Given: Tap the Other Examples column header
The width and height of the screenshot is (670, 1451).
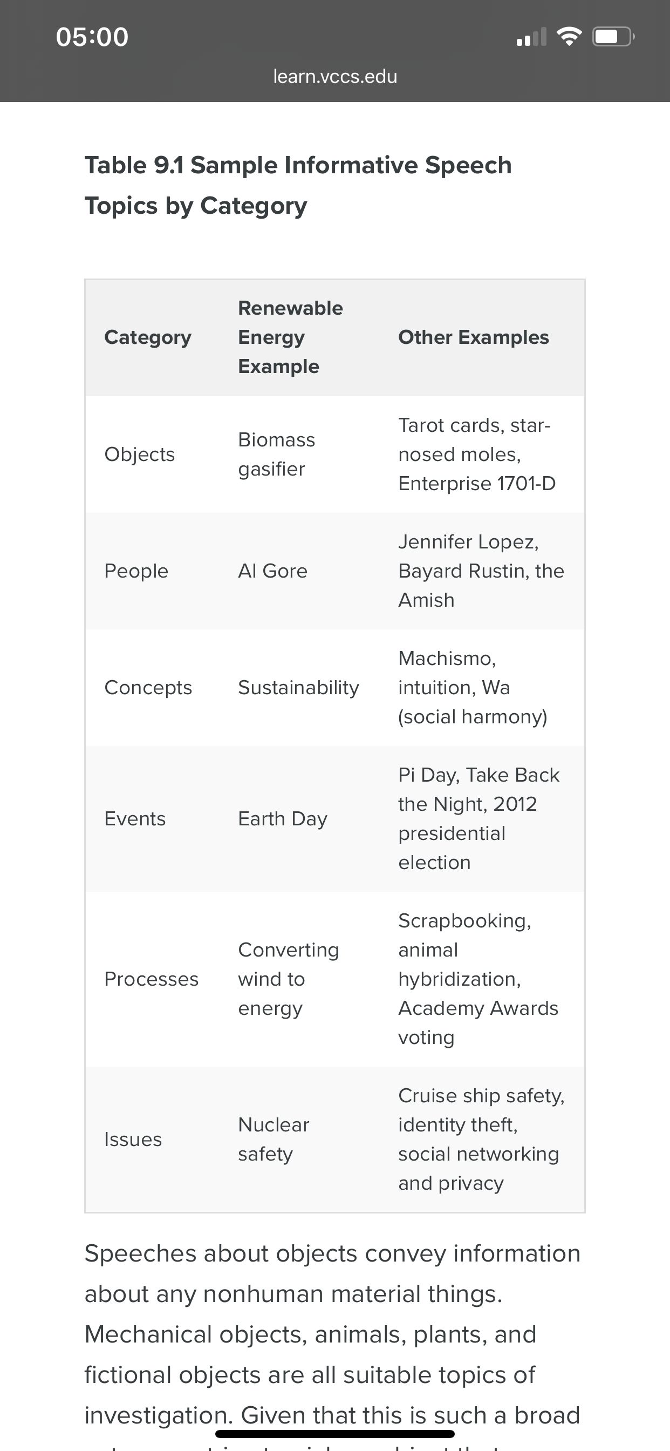Looking at the screenshot, I should pos(474,337).
